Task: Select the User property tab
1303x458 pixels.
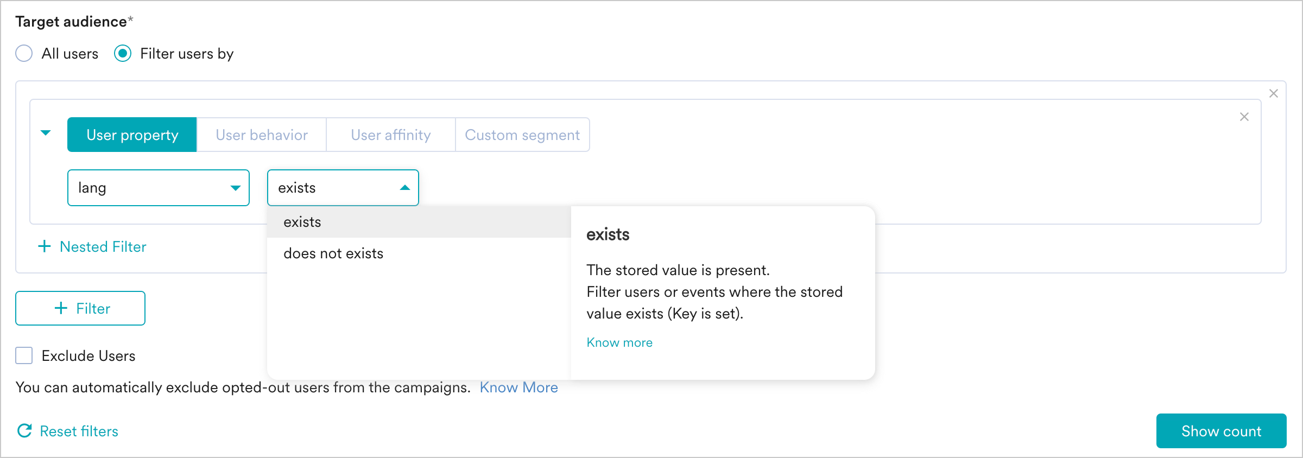Action: point(132,135)
